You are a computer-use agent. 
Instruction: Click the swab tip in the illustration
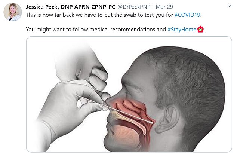click(150, 122)
